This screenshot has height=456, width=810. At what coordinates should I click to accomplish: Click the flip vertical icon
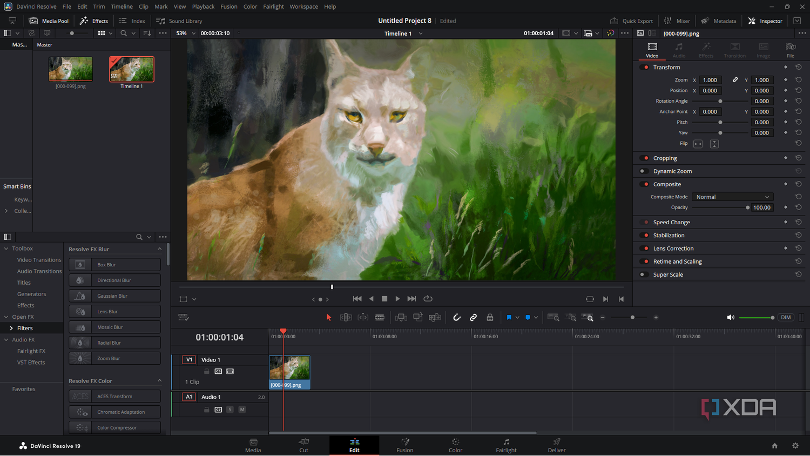[x=714, y=144]
